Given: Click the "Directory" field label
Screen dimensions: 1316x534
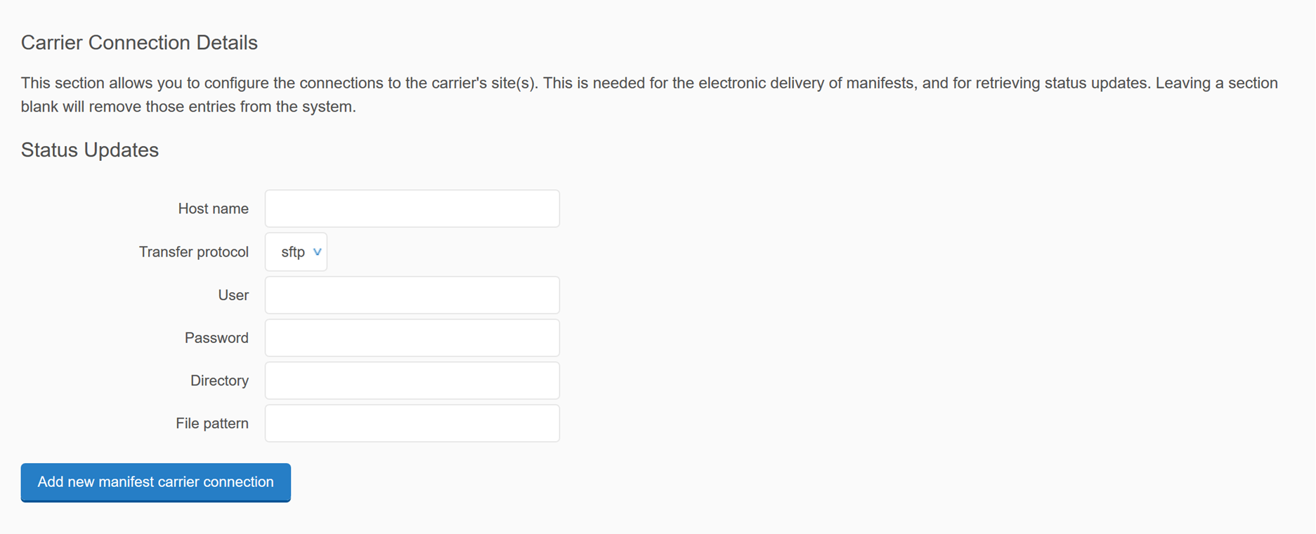Looking at the screenshot, I should point(219,381).
